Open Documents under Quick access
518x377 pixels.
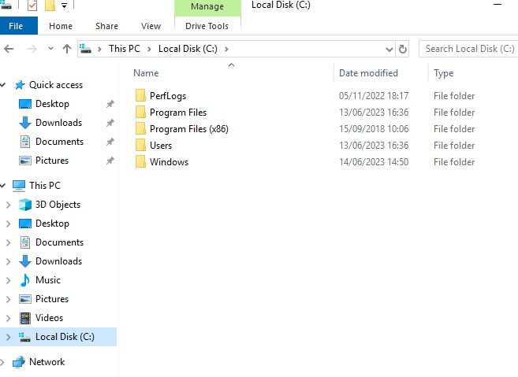point(59,142)
